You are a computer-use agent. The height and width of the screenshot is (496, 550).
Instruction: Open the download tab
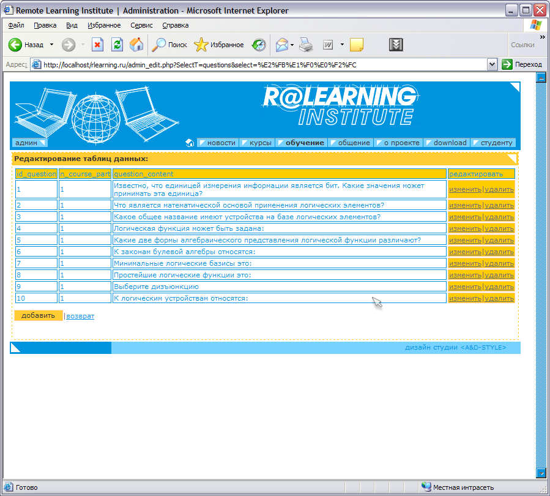pyautogui.click(x=446, y=143)
